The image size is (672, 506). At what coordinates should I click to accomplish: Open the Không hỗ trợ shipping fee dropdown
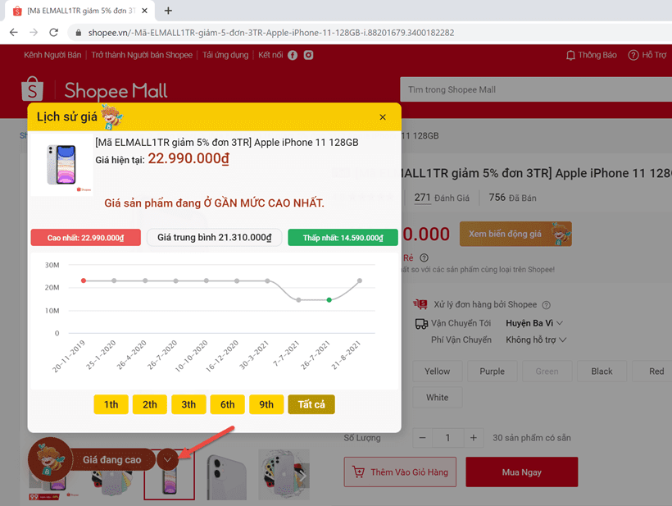[535, 340]
